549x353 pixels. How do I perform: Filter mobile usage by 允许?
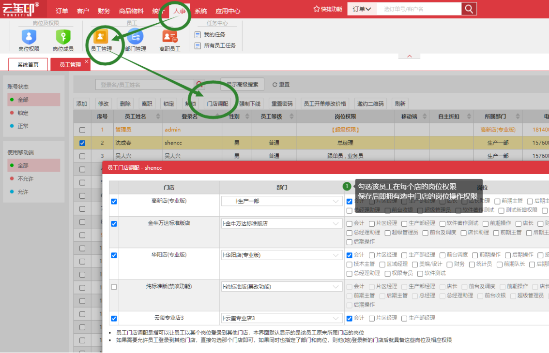coord(33,192)
